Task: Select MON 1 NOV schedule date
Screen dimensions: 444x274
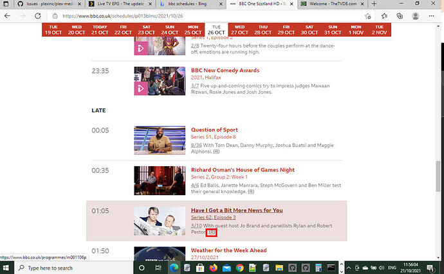Action: click(356, 30)
